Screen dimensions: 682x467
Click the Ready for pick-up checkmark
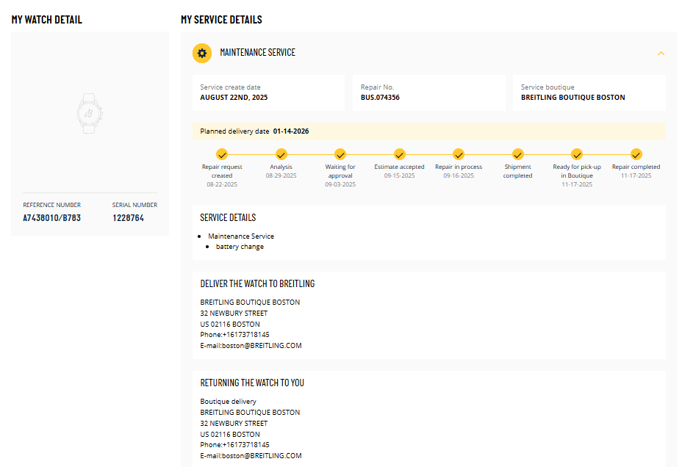[577, 154]
